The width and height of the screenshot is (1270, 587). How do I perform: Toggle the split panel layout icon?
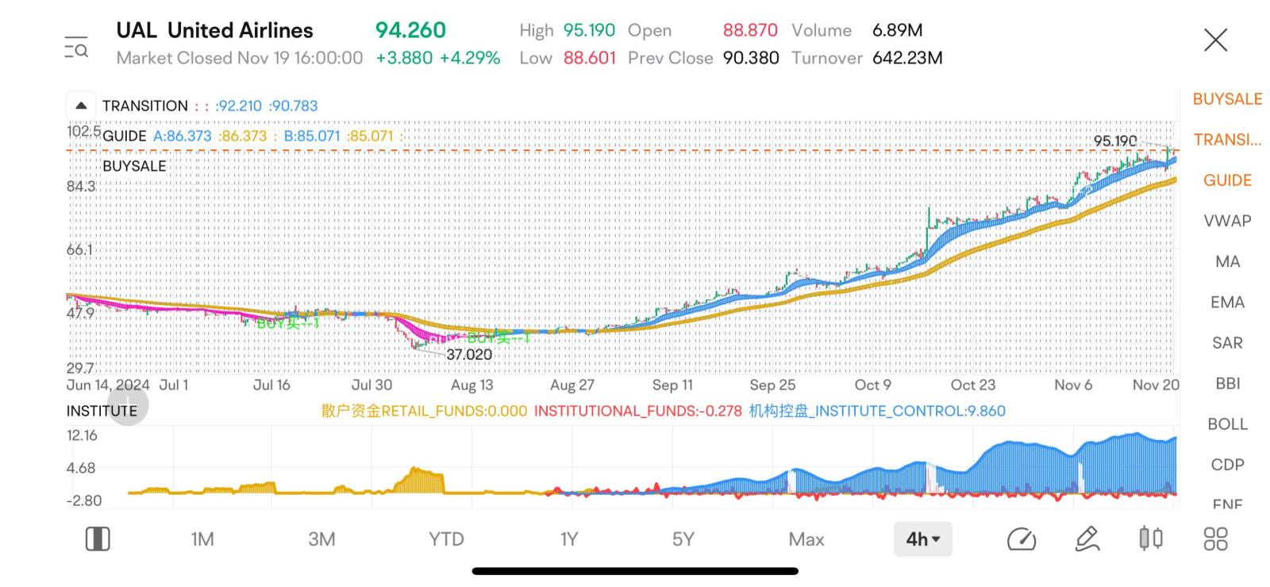point(98,539)
